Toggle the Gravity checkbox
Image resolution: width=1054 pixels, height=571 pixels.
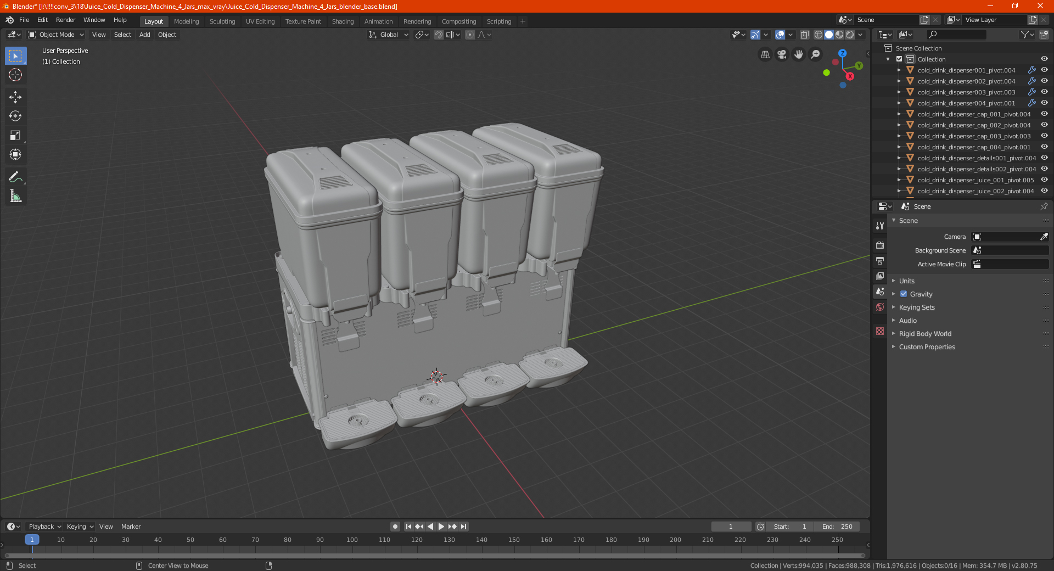click(904, 294)
